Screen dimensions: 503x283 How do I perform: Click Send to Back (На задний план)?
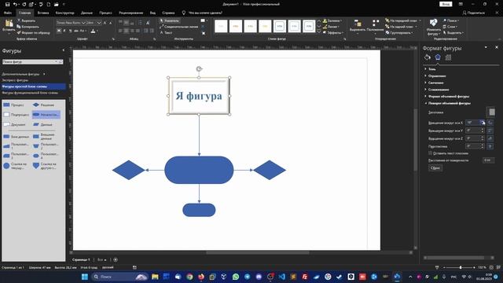pyautogui.click(x=401, y=27)
